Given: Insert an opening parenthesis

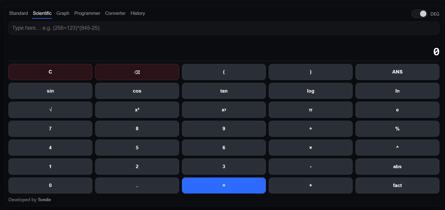Looking at the screenshot, I should pos(224,72).
